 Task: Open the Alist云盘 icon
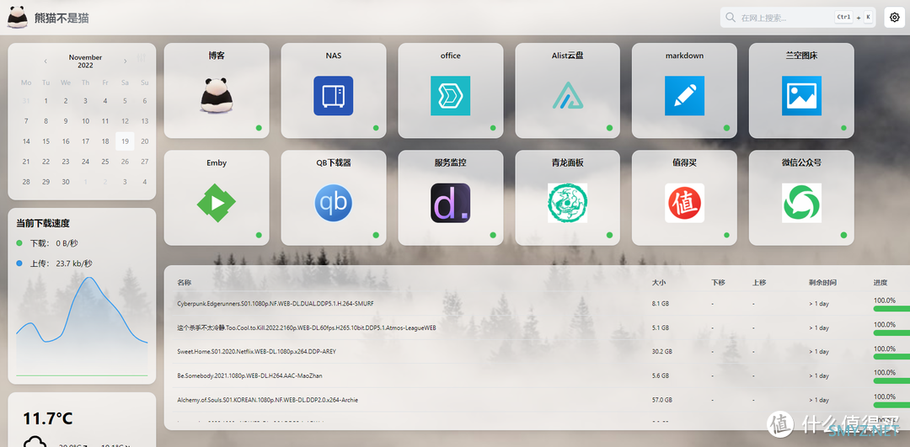coord(568,96)
